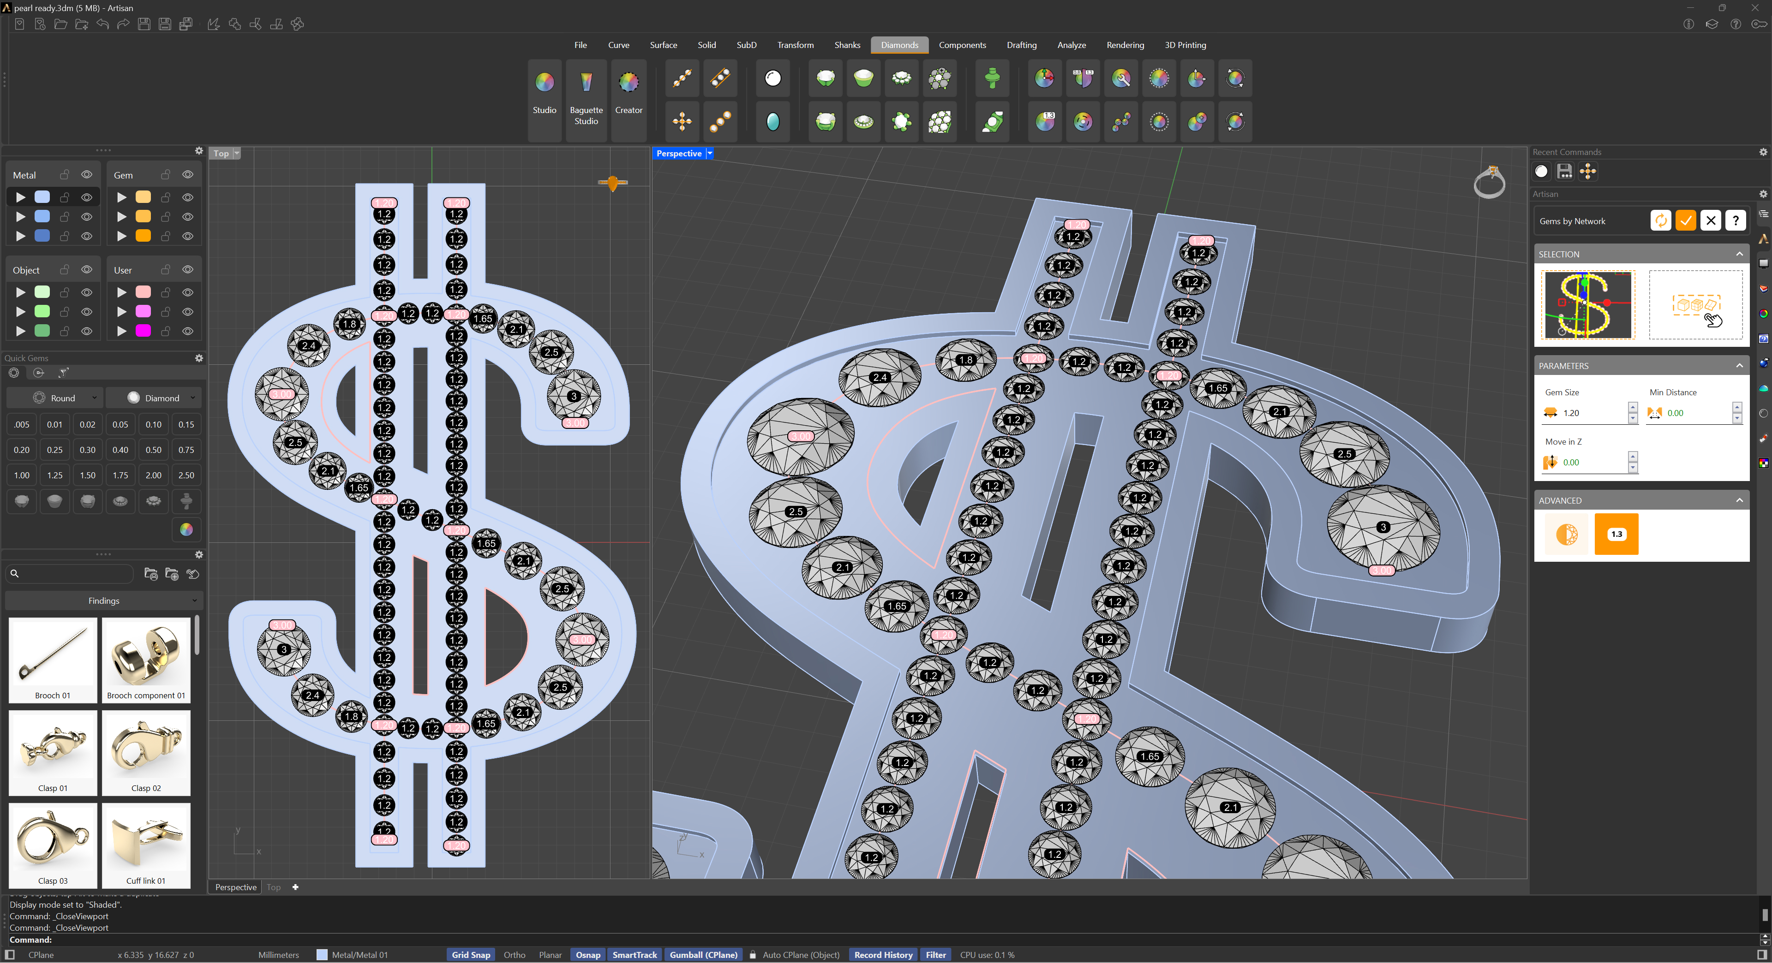Image resolution: width=1772 pixels, height=963 pixels.
Task: Select the Top viewport tab at bottom
Action: coord(274,887)
